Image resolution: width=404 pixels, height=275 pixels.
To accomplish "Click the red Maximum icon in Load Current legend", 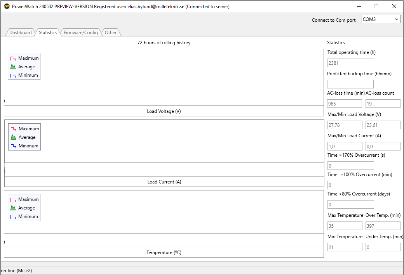I will click(x=13, y=128).
